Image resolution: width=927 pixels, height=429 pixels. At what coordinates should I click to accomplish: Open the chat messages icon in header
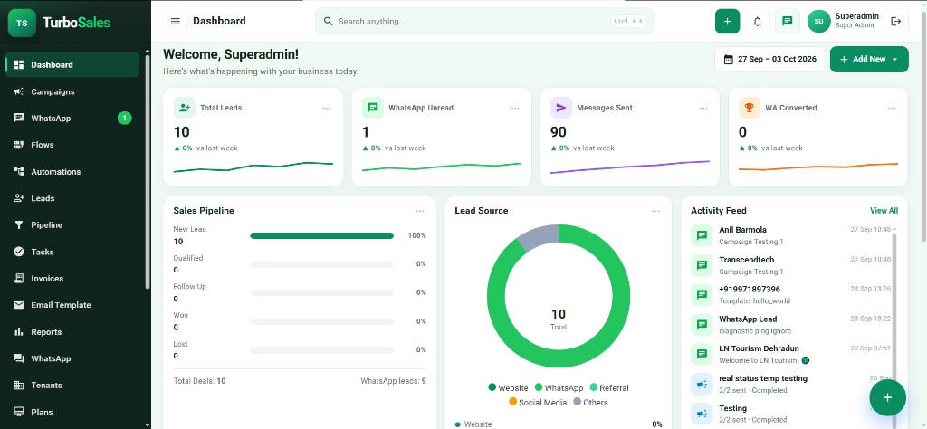pyautogui.click(x=787, y=22)
